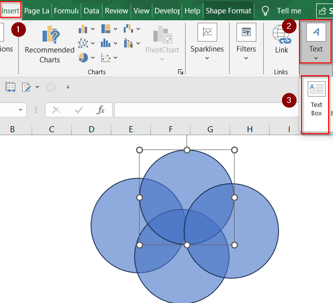Select column C header
This screenshot has height=303, width=333.
click(52, 129)
